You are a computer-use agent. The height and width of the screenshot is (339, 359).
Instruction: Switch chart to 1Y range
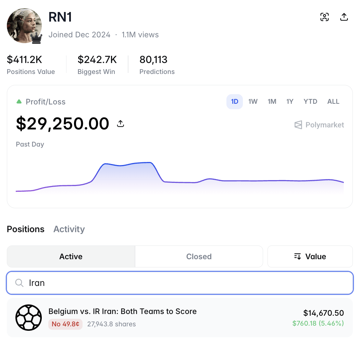(289, 101)
